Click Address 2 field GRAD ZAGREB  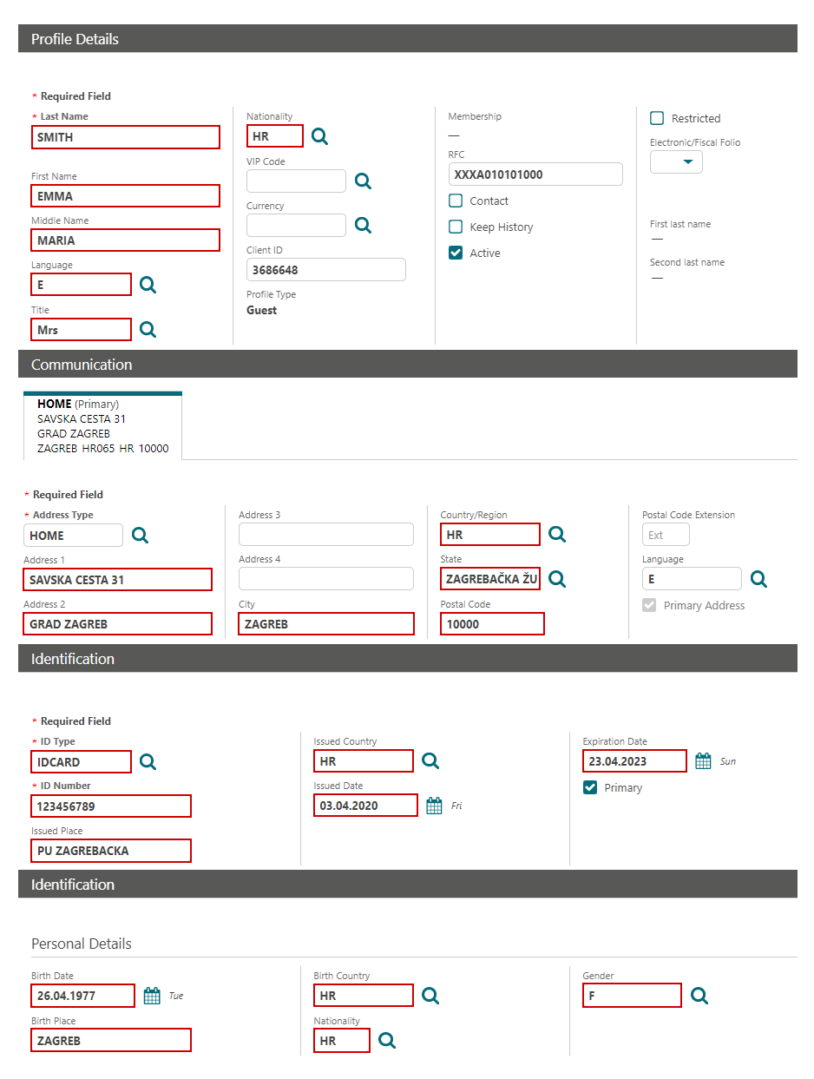[118, 624]
